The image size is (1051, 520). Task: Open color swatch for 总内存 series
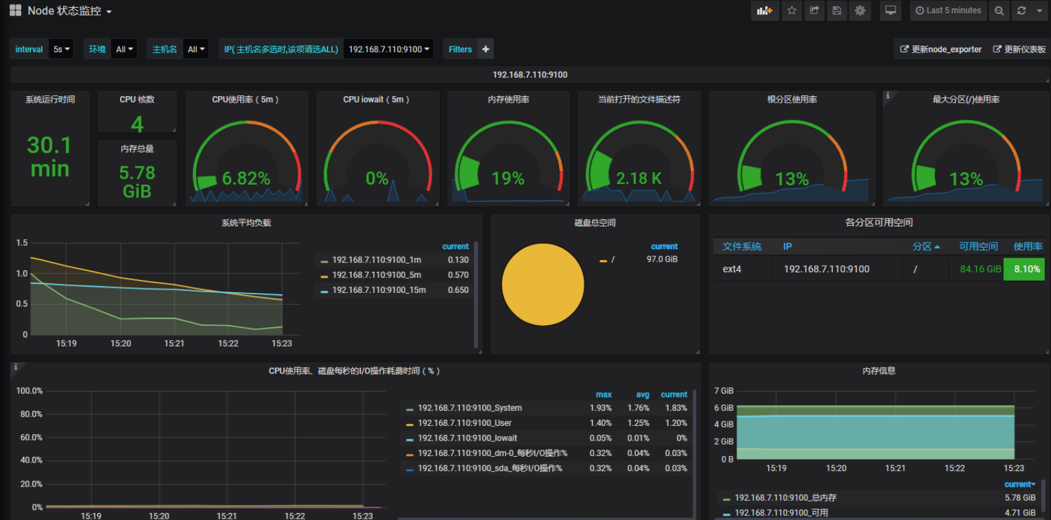click(x=726, y=499)
